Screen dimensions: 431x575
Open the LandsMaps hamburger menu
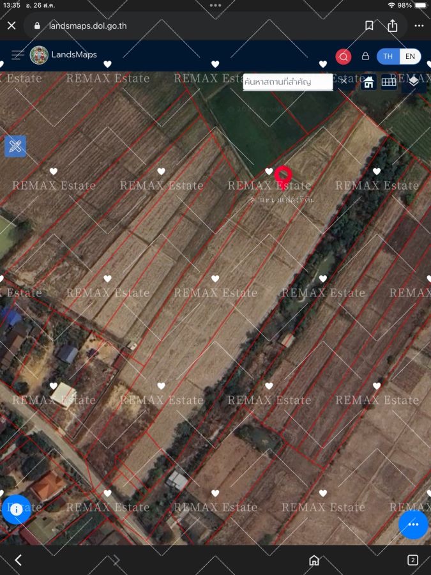click(x=18, y=55)
